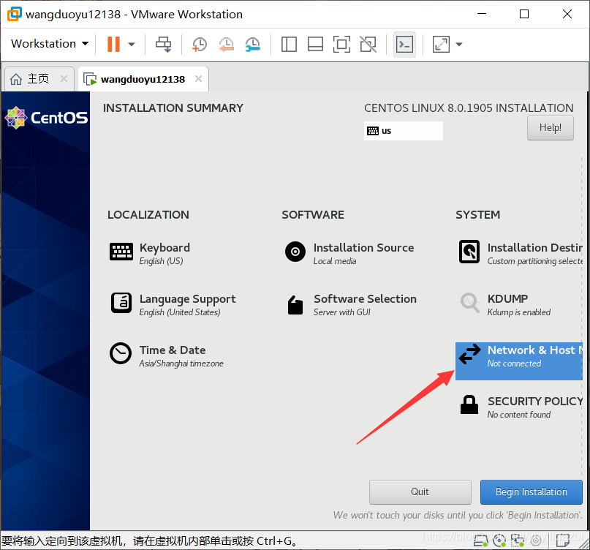This screenshot has height=550, width=590.
Task: Click the network adapter status icon
Action: (x=518, y=540)
